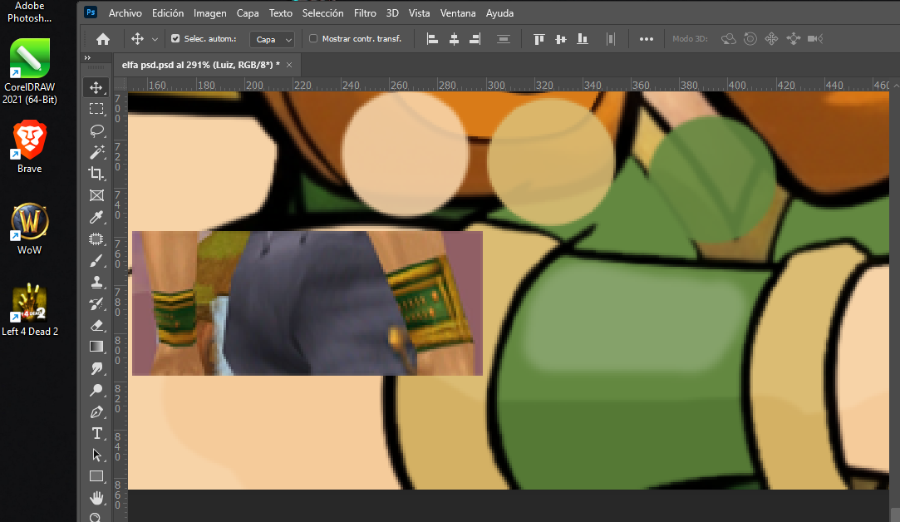Click the 3D slide camera icon
This screenshot has height=522, width=900.
pos(794,39)
